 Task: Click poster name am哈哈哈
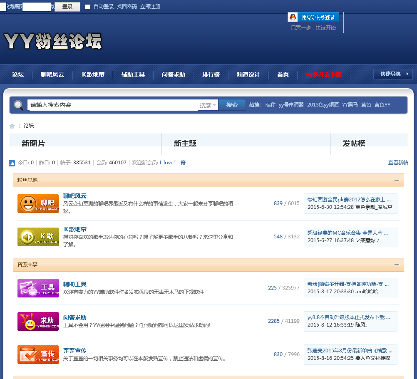click(367, 292)
